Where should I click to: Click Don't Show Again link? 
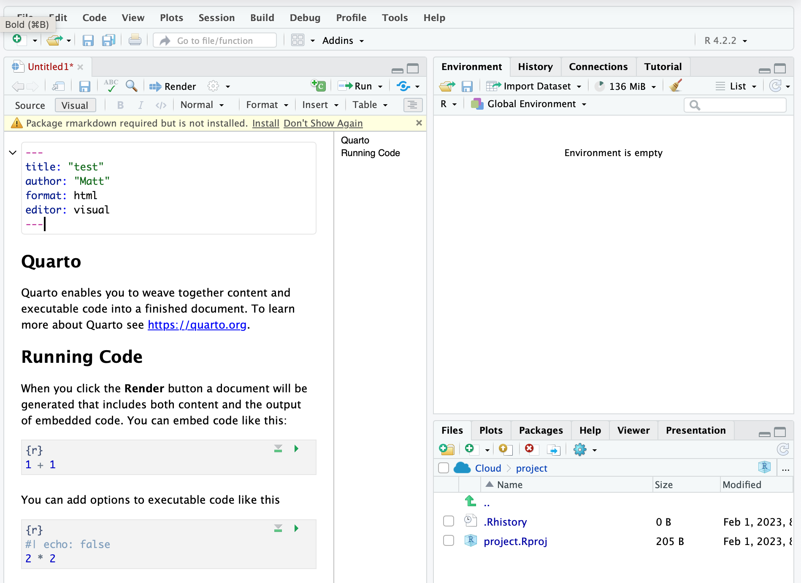(x=323, y=123)
